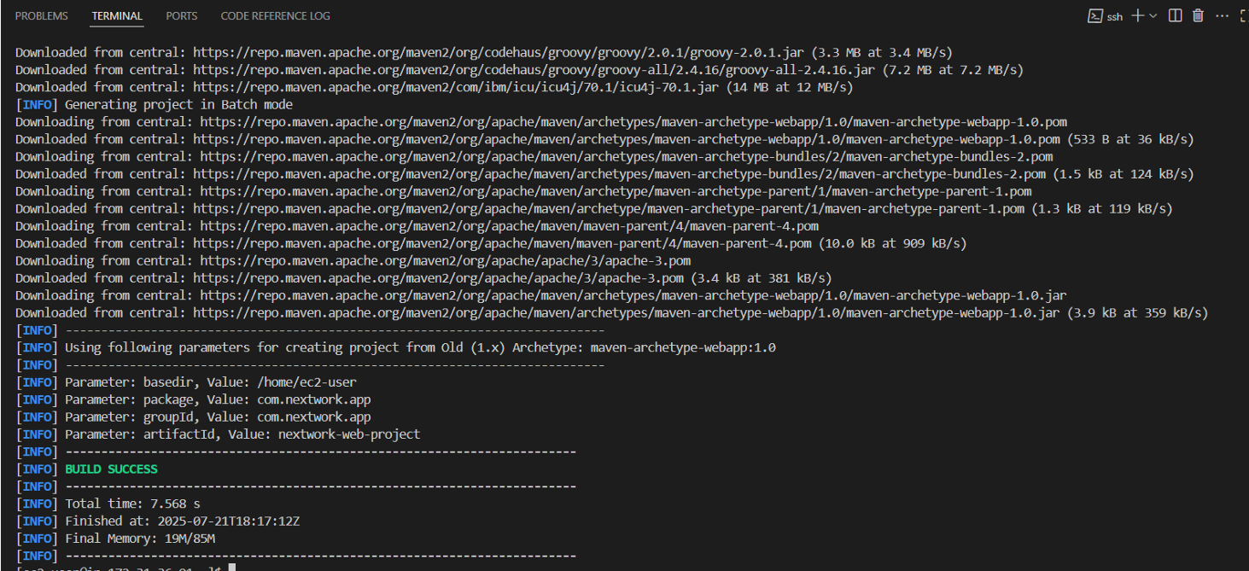Screen dimensions: 1249x571
Task: Kill terminal using trash icon
Action: (x=1198, y=15)
